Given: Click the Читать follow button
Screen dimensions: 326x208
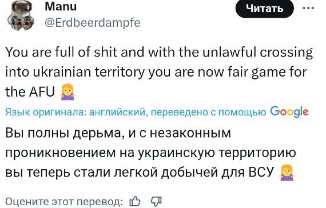Looking at the screenshot, I should click(x=264, y=9).
